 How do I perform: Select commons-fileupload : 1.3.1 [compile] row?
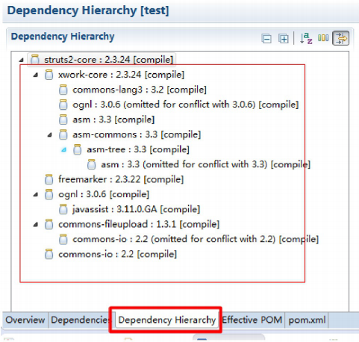pos(132,225)
